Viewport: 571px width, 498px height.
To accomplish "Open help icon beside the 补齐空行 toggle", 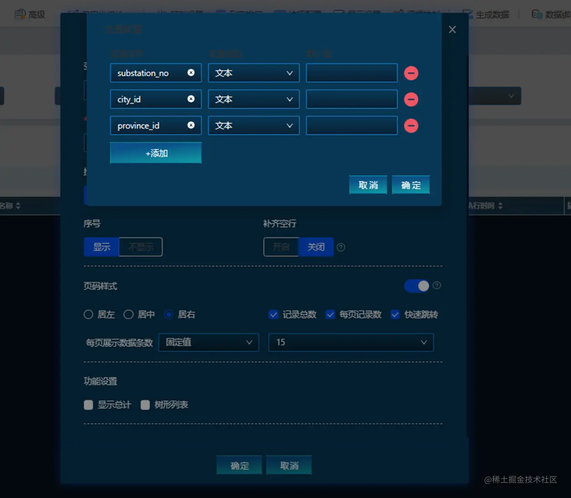I will pyautogui.click(x=341, y=247).
